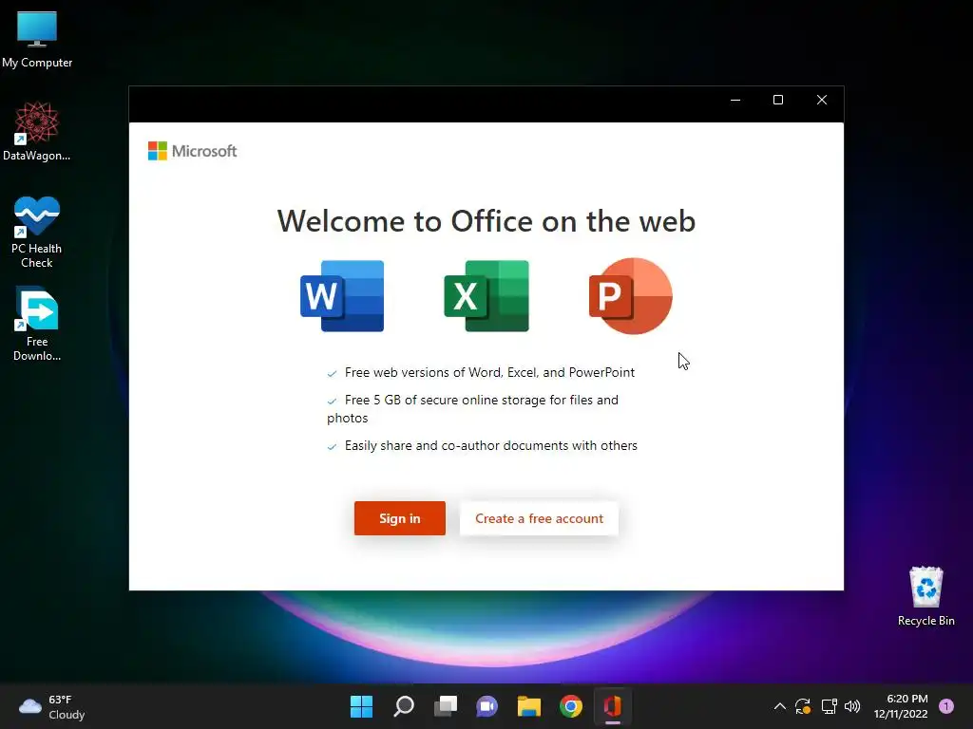
Task: Open File Explorer from the taskbar
Action: coord(528,706)
